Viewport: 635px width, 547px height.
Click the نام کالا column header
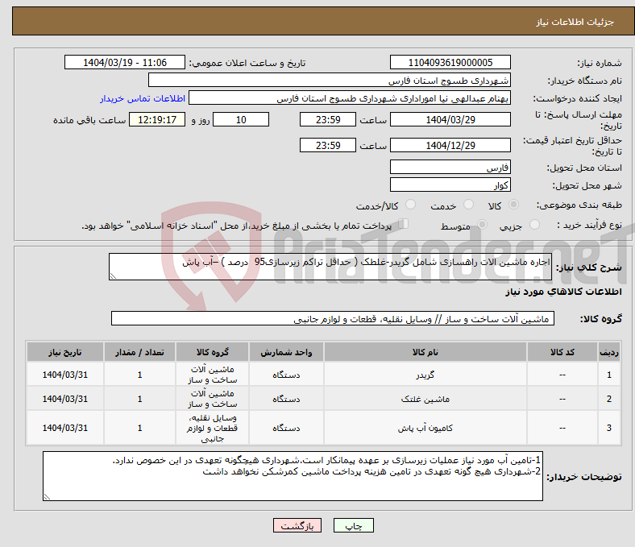pos(425,352)
